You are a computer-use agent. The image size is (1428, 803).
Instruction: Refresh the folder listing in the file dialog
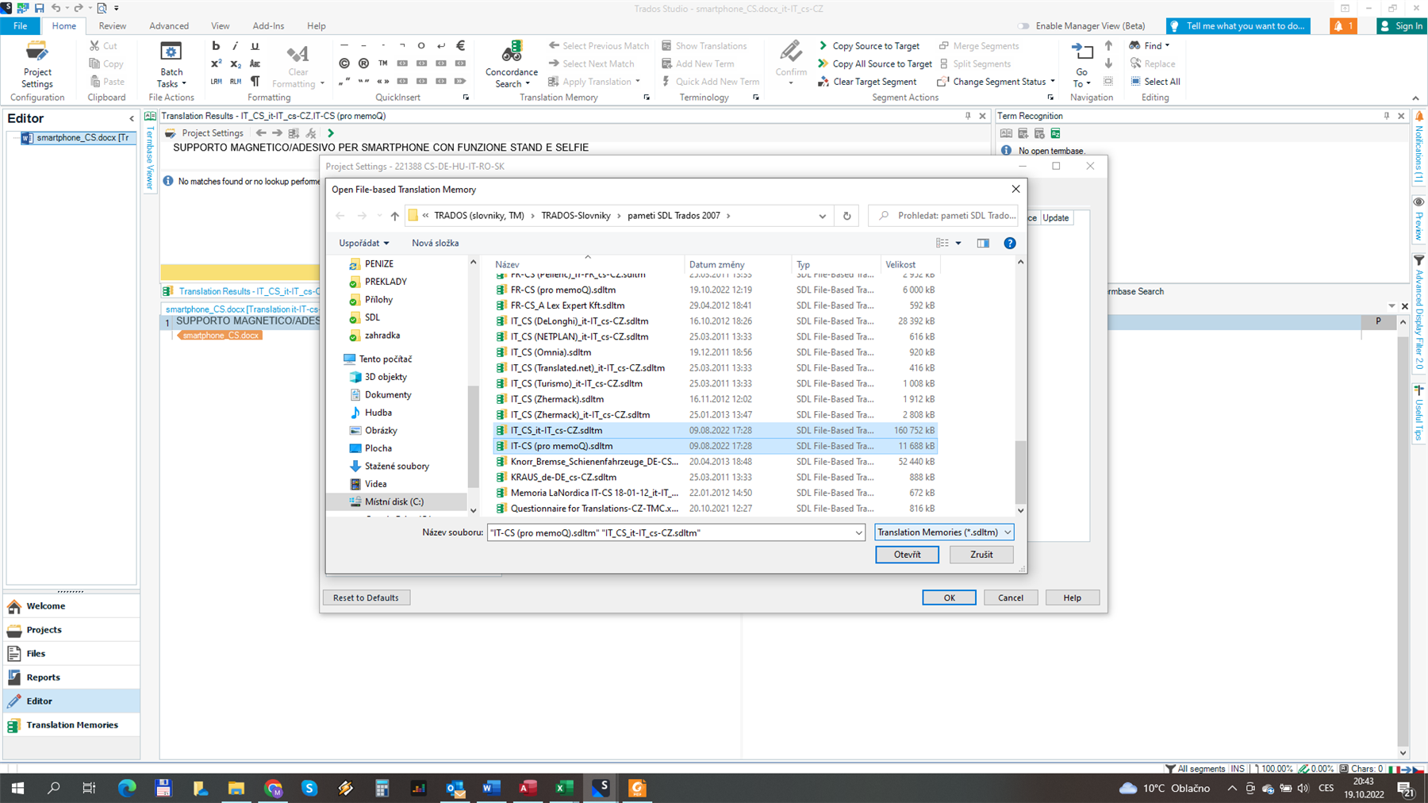pyautogui.click(x=846, y=216)
